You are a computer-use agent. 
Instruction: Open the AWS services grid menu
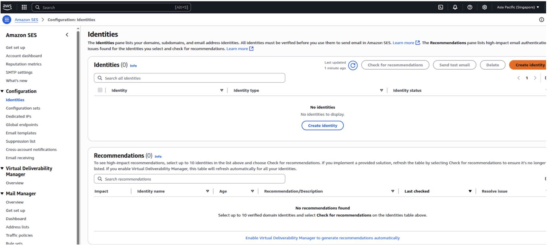pos(24,7)
